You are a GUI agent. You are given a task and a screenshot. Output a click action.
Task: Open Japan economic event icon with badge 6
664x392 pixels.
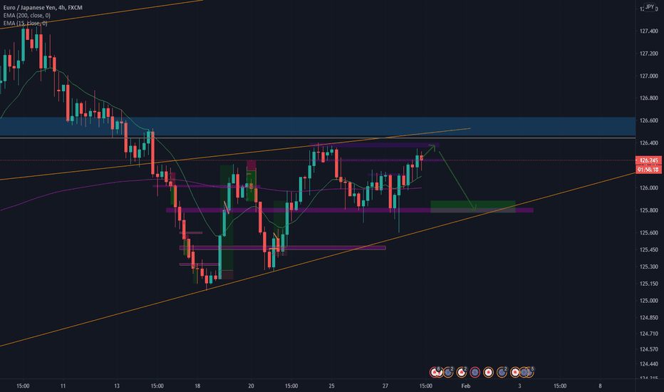coord(434,372)
